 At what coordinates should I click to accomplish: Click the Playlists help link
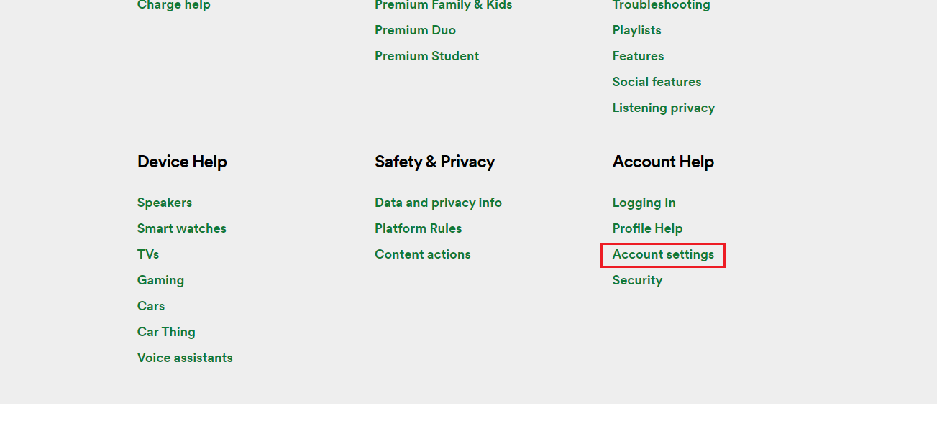point(636,30)
